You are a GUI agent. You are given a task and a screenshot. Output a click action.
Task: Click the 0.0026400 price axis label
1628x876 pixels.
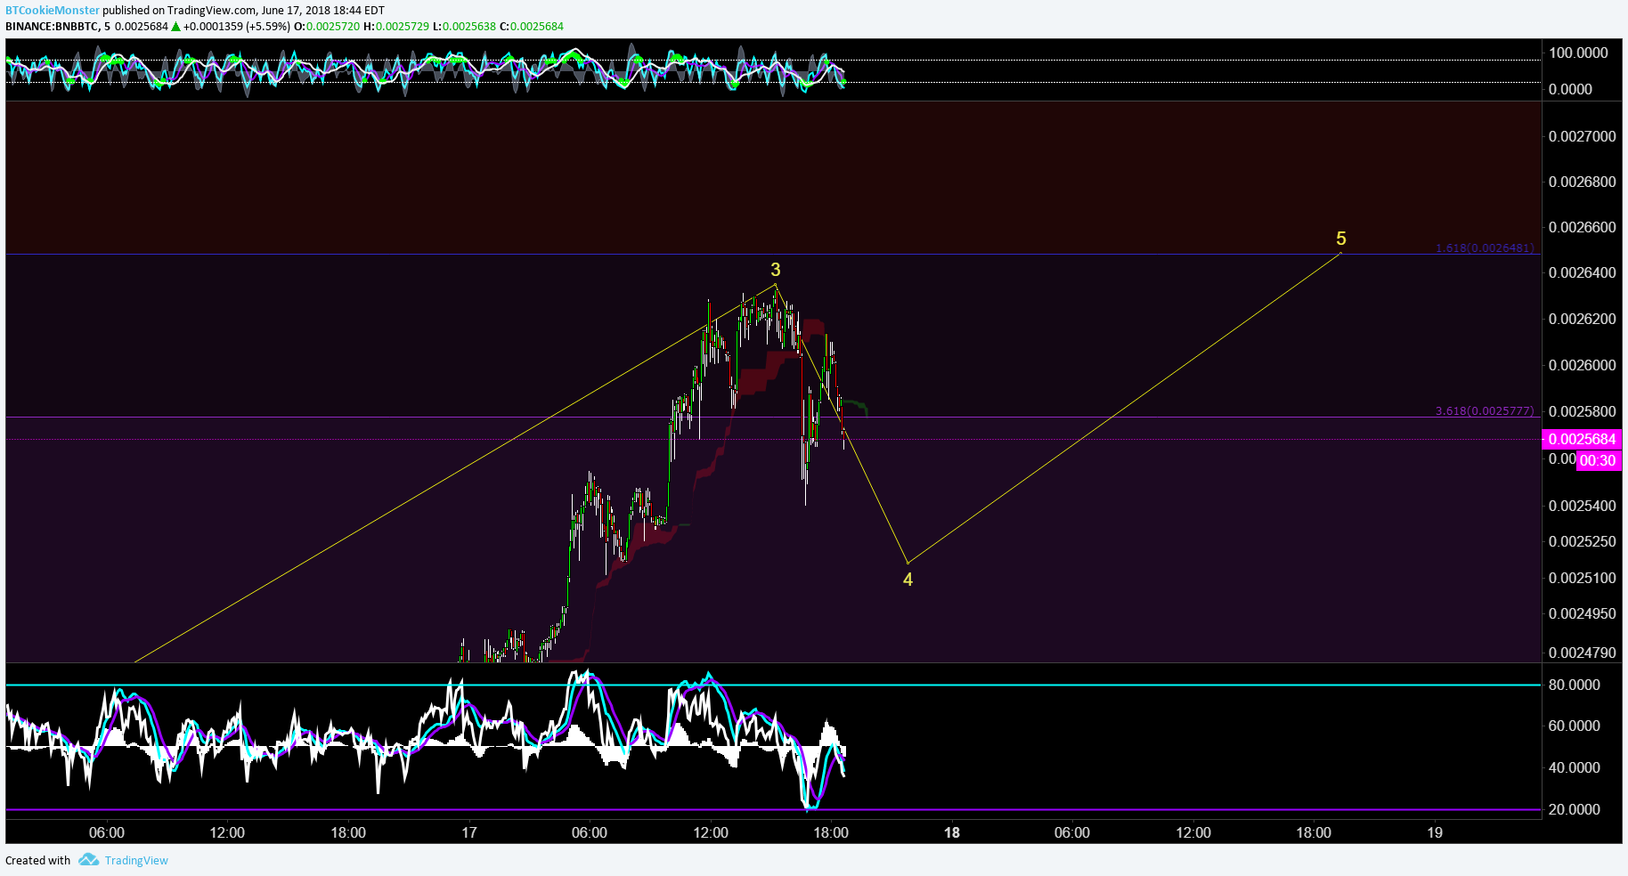coord(1583,272)
